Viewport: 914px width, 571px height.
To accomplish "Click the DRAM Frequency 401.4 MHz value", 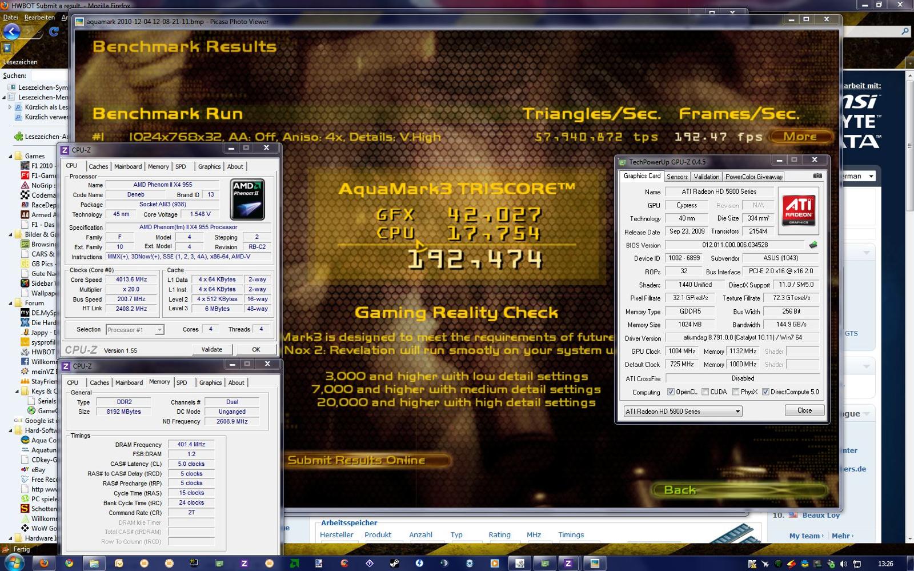I will click(x=191, y=444).
